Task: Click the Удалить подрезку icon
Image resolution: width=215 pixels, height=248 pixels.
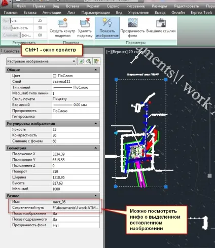Action: (85, 23)
